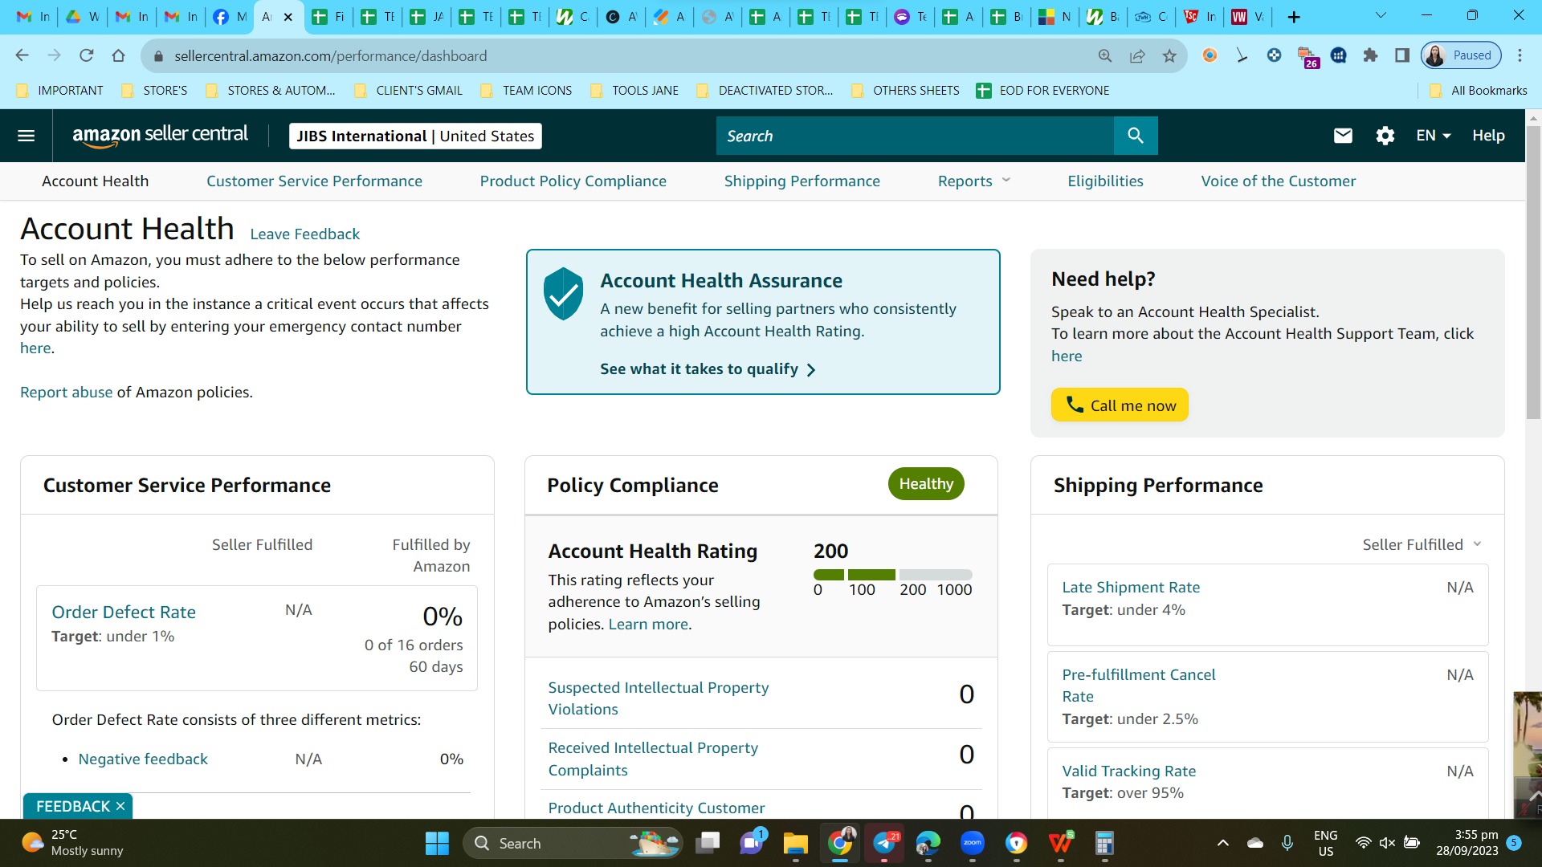The image size is (1542, 867).
Task: Open the weather widget showing 25°C
Action: 74,843
